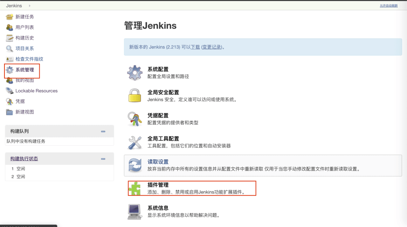Open the 新建任务 link label

pos(25,17)
